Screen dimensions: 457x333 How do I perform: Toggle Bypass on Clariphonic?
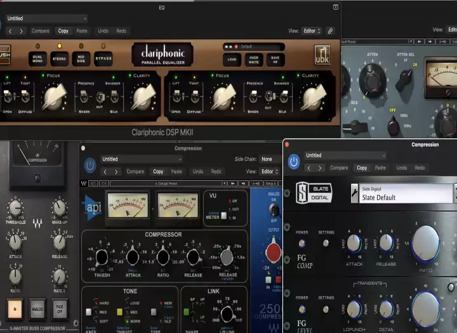tap(103, 59)
